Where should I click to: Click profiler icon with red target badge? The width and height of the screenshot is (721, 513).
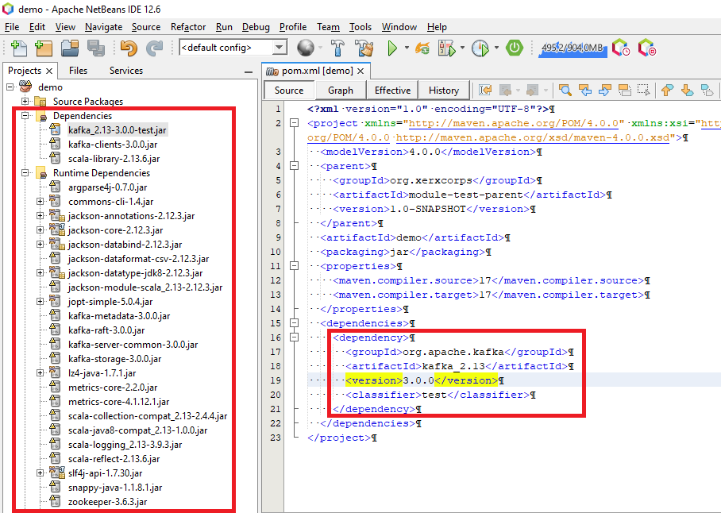(x=646, y=48)
